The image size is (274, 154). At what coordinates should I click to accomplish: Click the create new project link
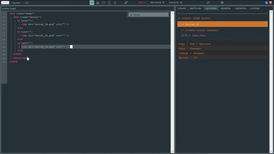pyautogui.click(x=194, y=18)
